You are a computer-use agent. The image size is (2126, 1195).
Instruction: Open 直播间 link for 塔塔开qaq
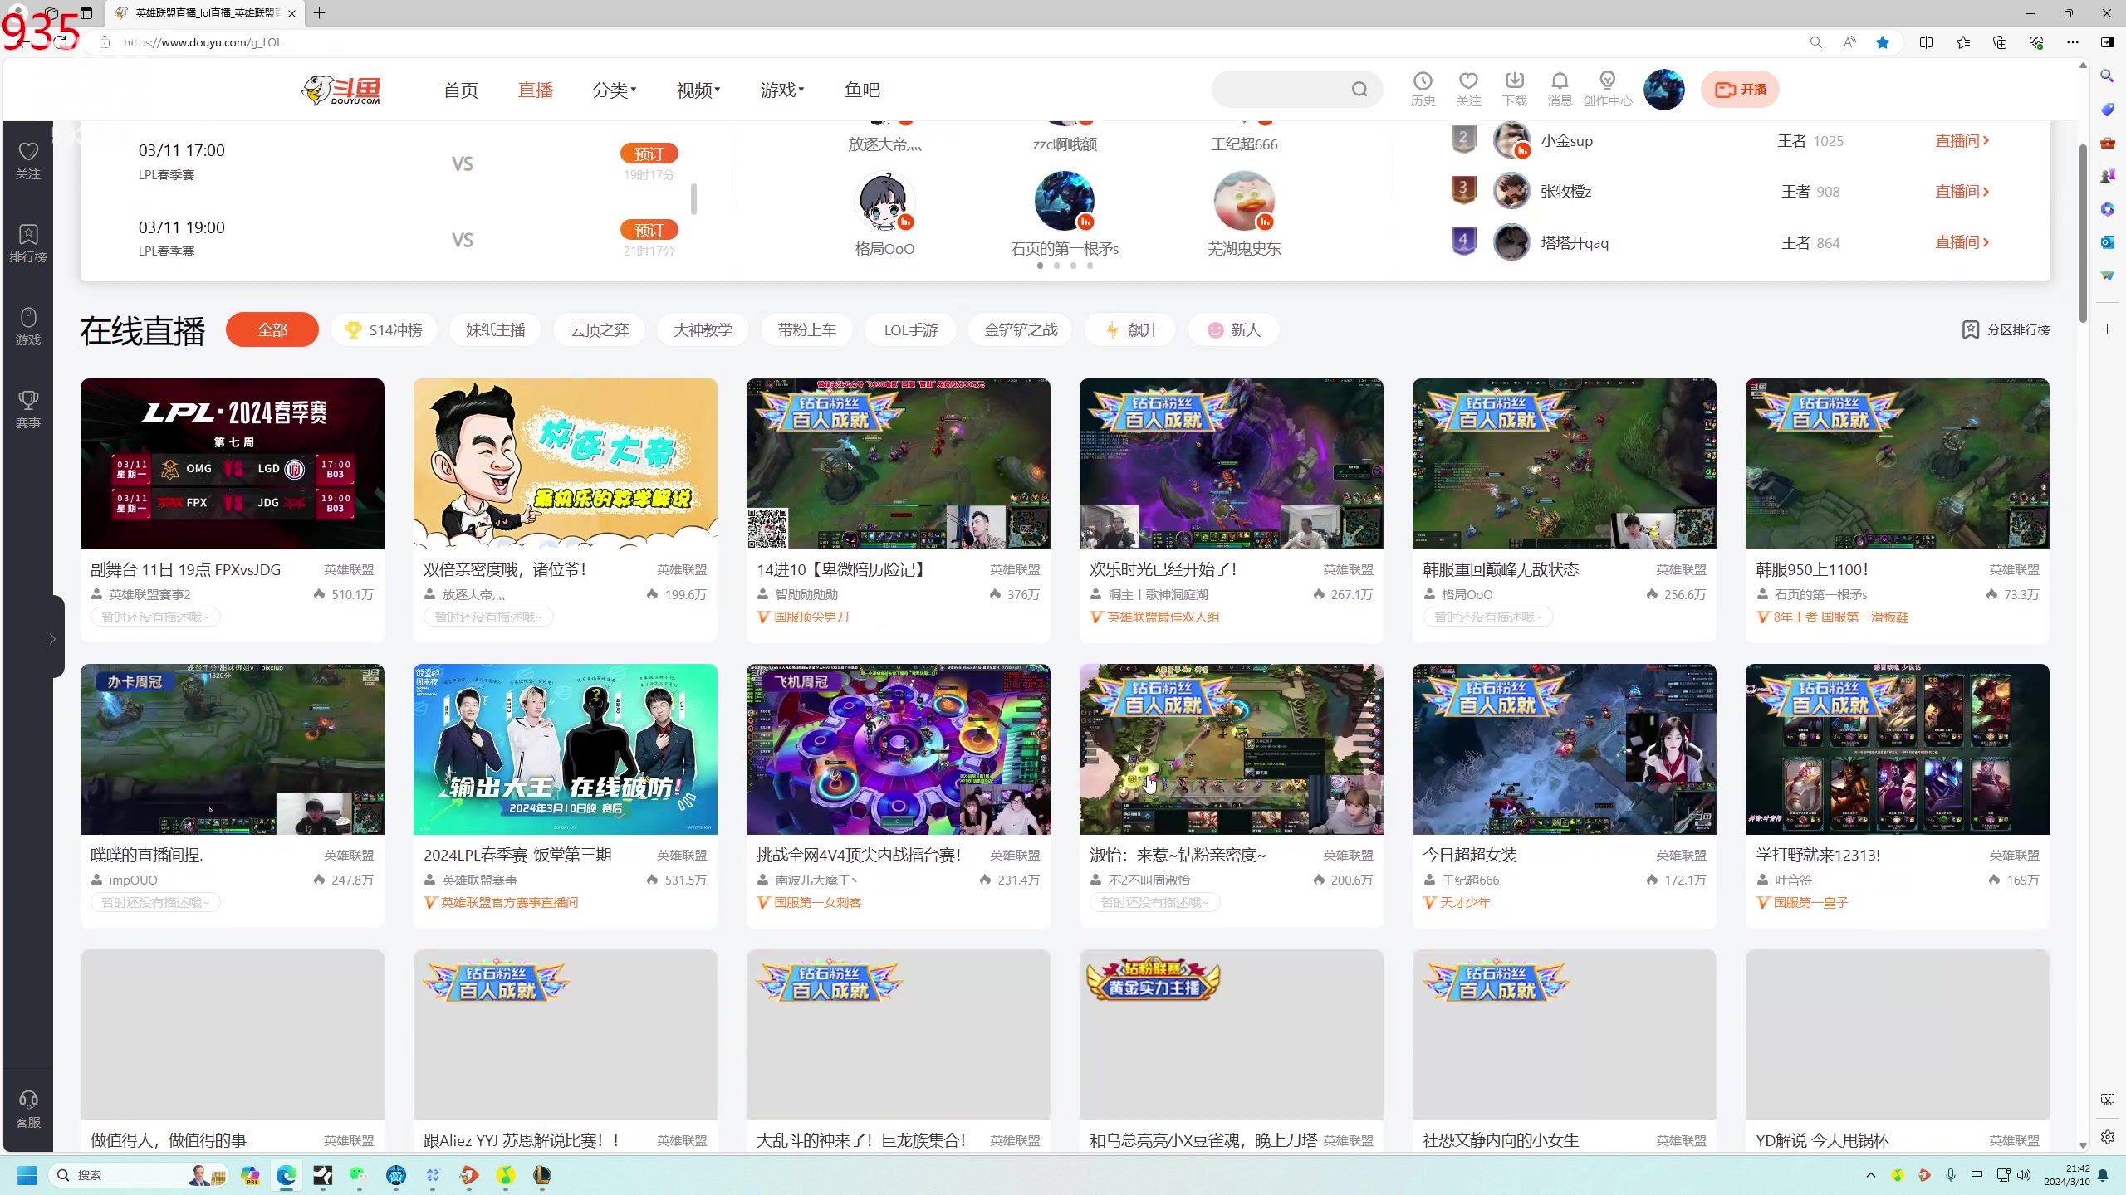click(x=1962, y=242)
